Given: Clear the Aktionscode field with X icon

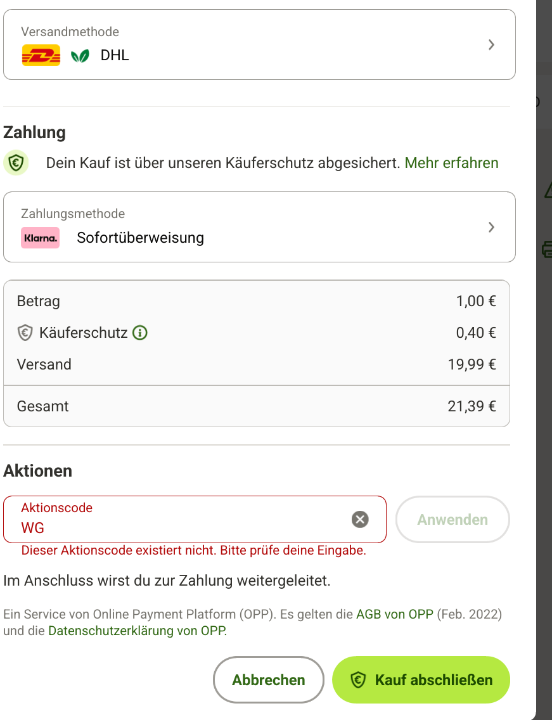Looking at the screenshot, I should click(360, 519).
